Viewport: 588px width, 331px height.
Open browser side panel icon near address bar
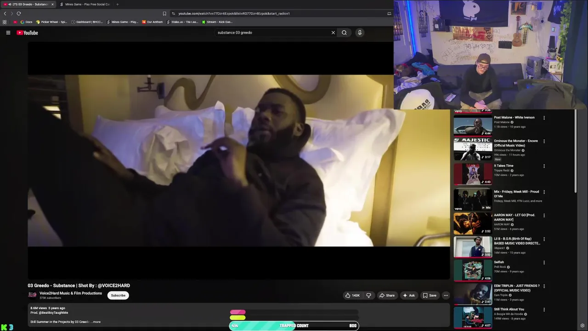pyautogui.click(x=389, y=13)
